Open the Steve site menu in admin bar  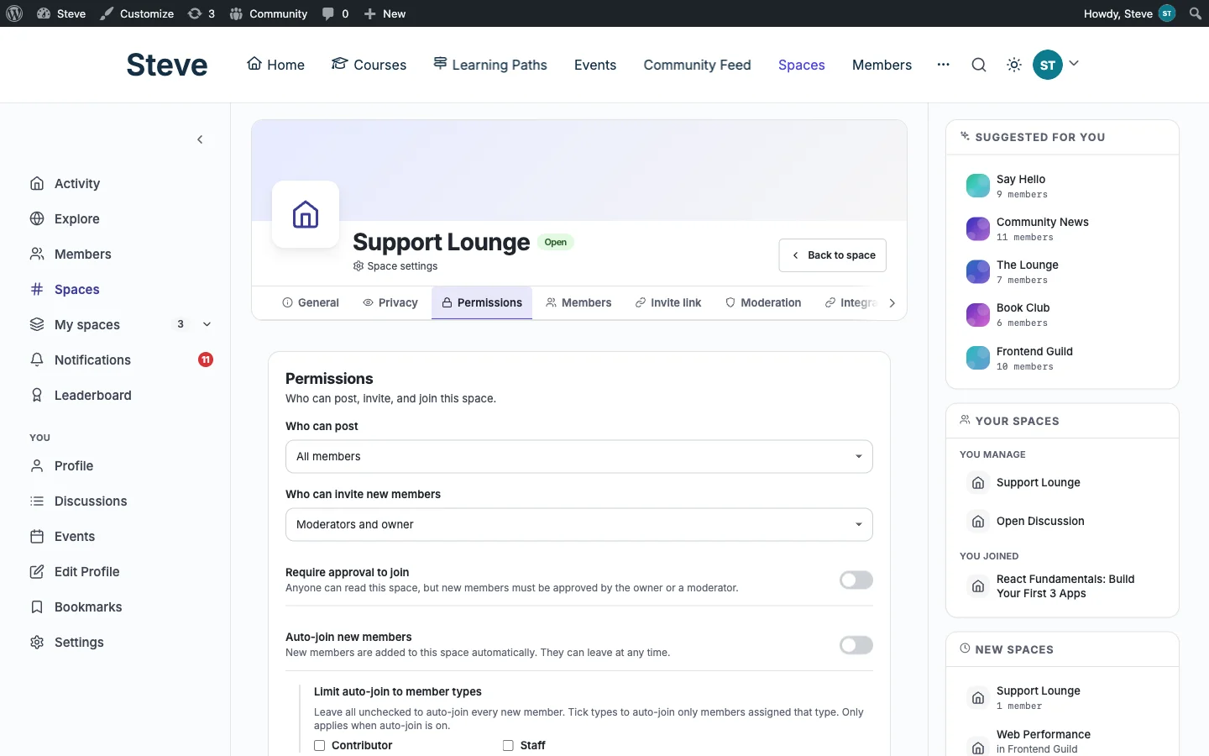61,13
